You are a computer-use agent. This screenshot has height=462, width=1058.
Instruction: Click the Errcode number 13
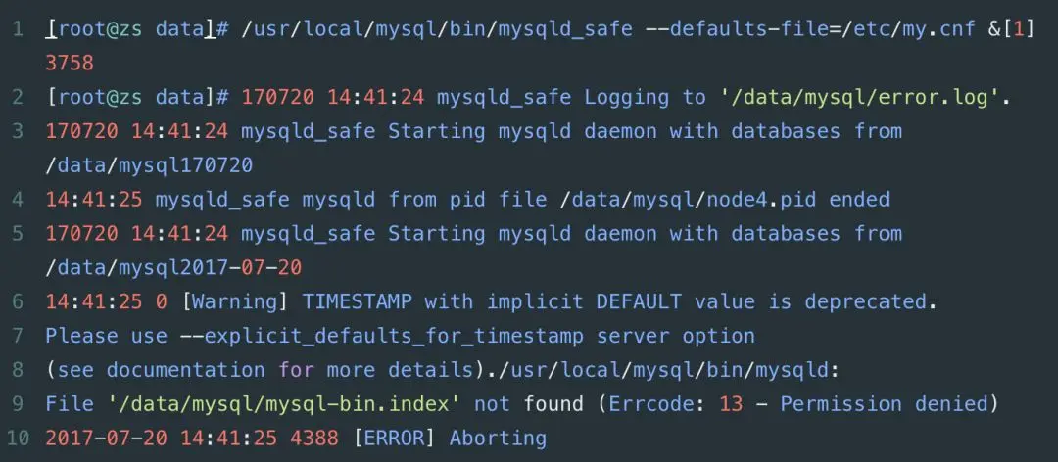[x=731, y=404]
